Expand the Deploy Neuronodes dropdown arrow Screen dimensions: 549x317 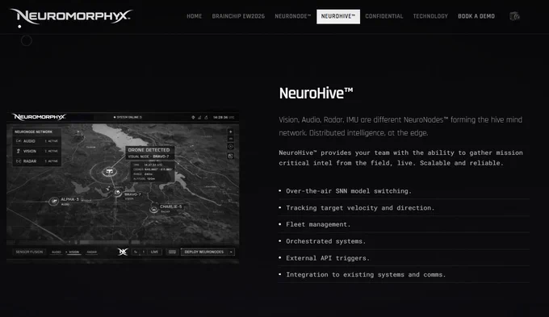tap(231, 252)
